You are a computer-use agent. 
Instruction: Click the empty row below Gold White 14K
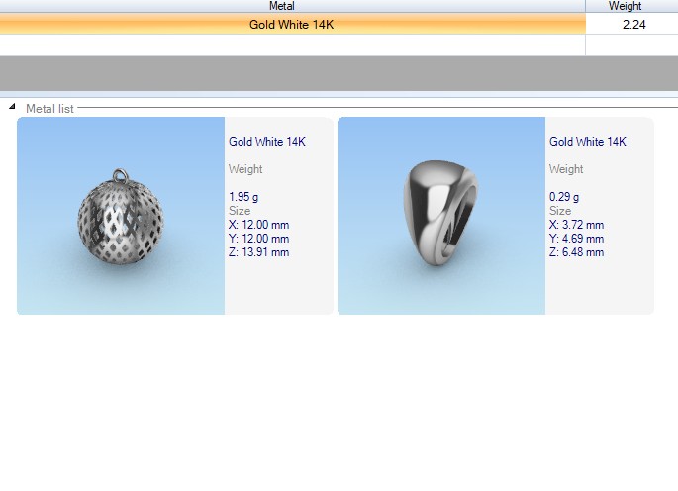pos(292,45)
